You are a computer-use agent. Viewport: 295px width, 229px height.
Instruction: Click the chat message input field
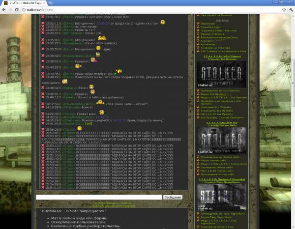98,197
